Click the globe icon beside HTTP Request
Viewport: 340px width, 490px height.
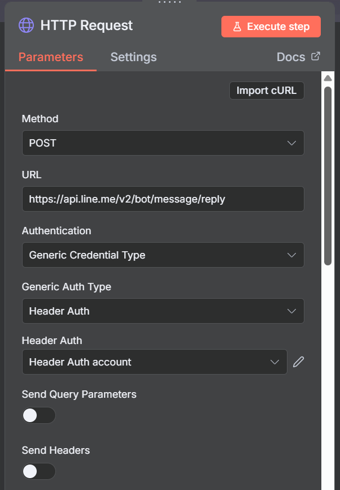pyautogui.click(x=26, y=25)
